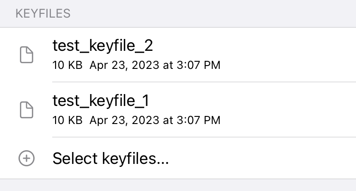Click the 10 KB size of test_keyfile_2
356x191 pixels.
(x=67, y=65)
